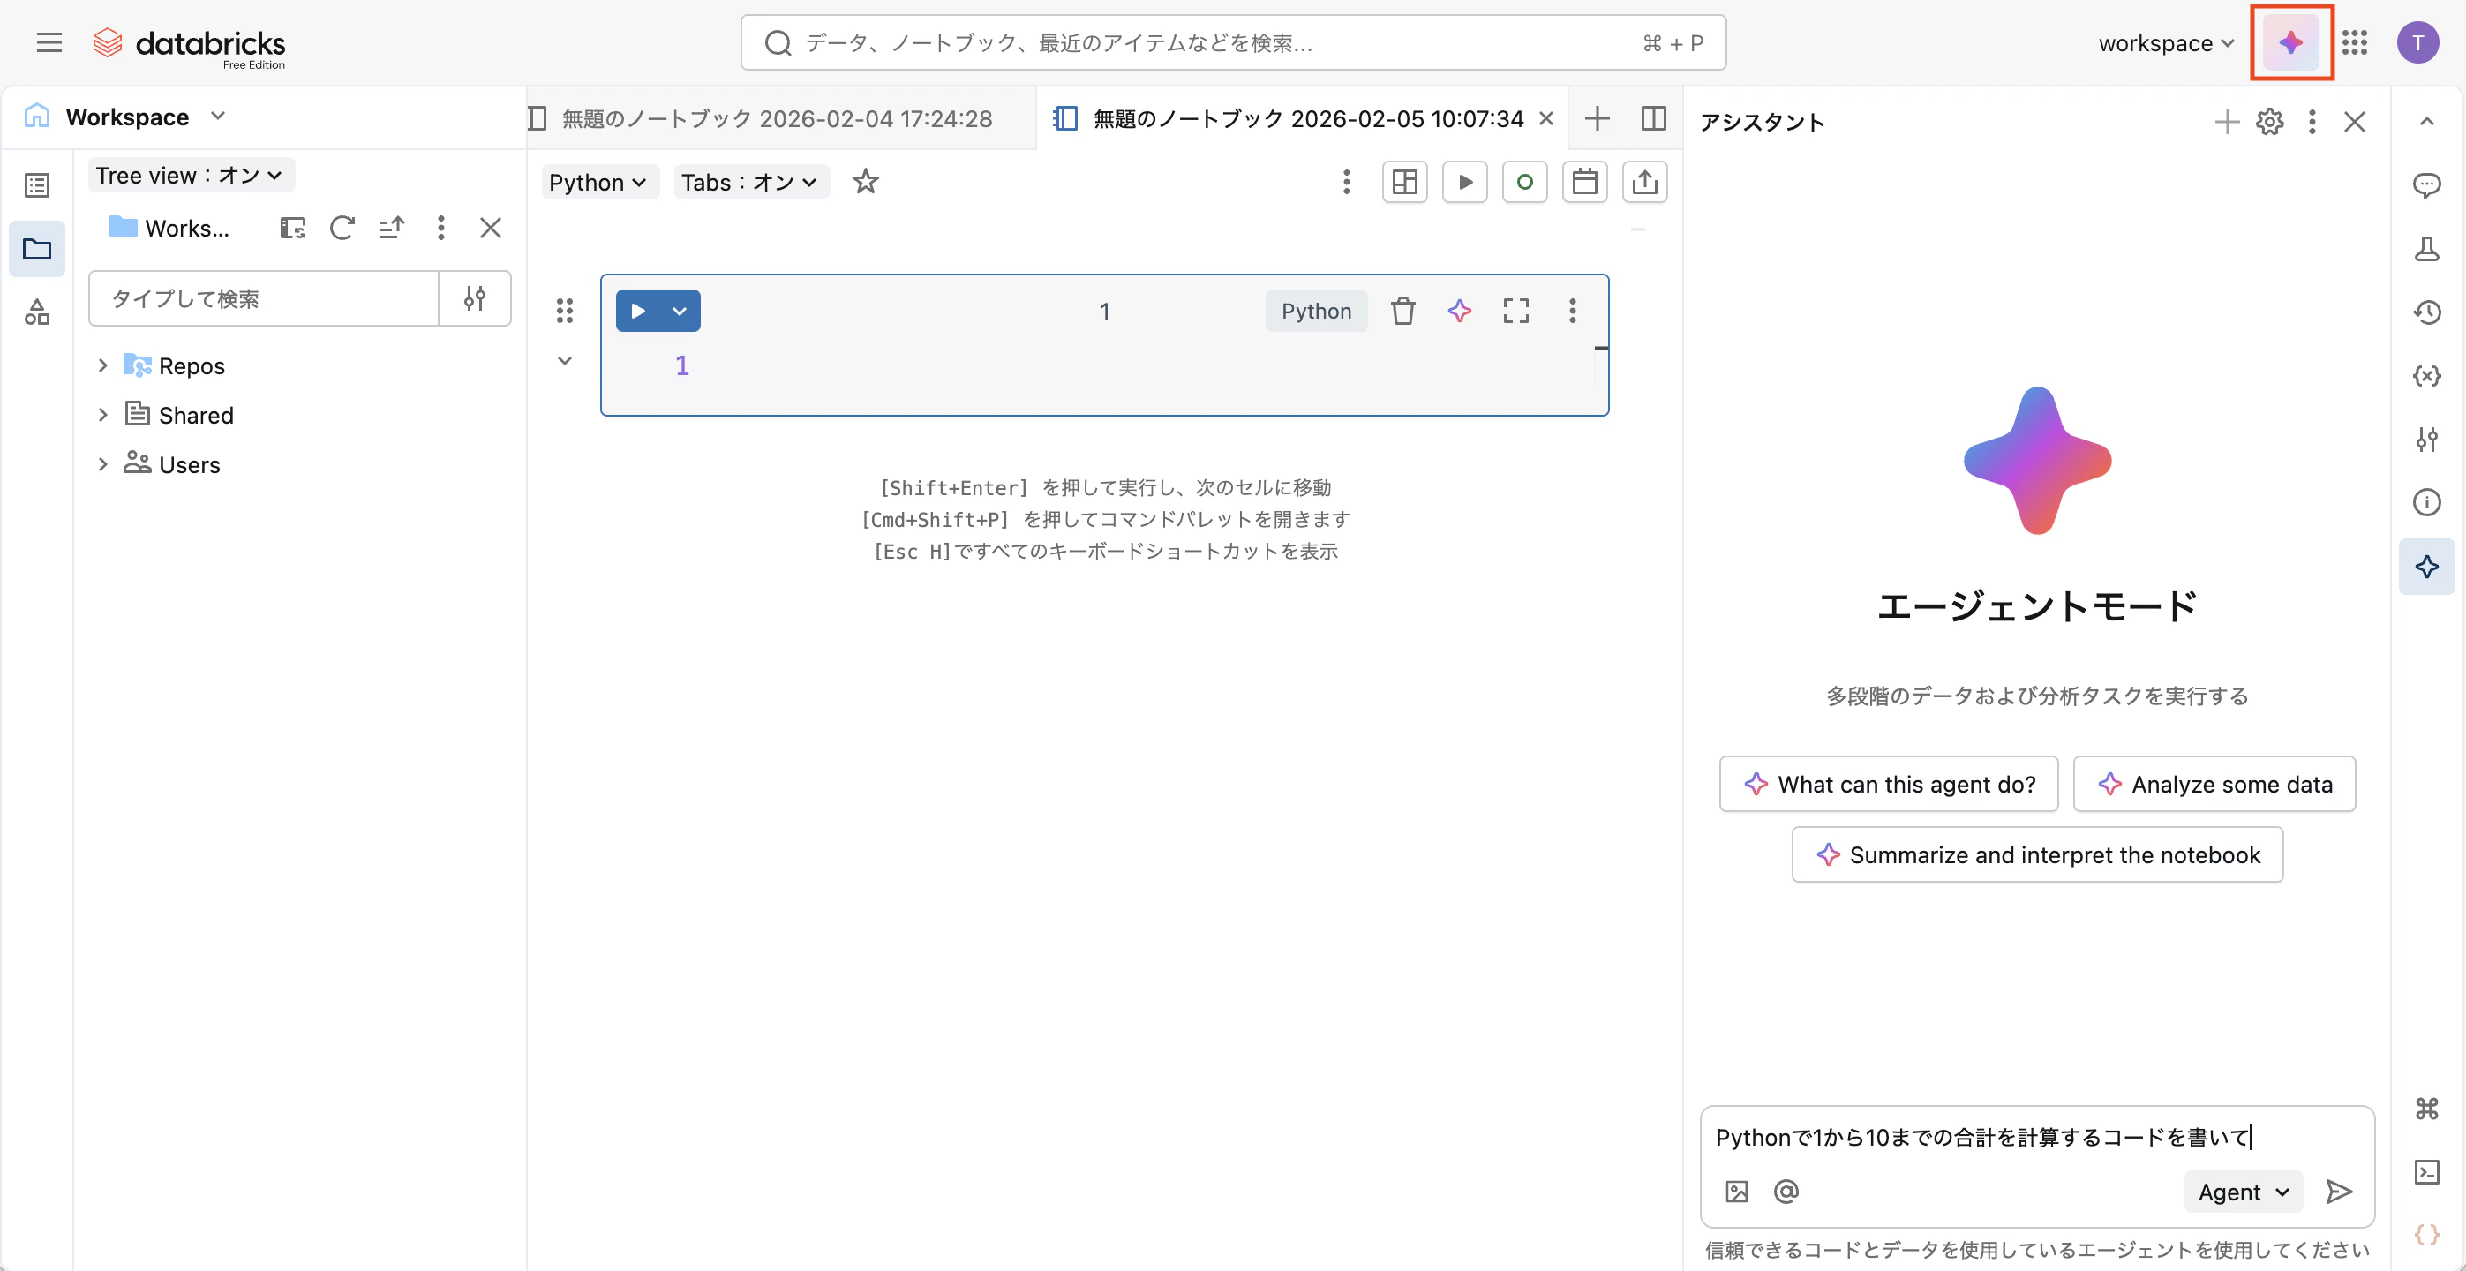Image resolution: width=2466 pixels, height=1271 pixels.
Task: Open the Databricks Assistant from top bar
Action: 2291,42
